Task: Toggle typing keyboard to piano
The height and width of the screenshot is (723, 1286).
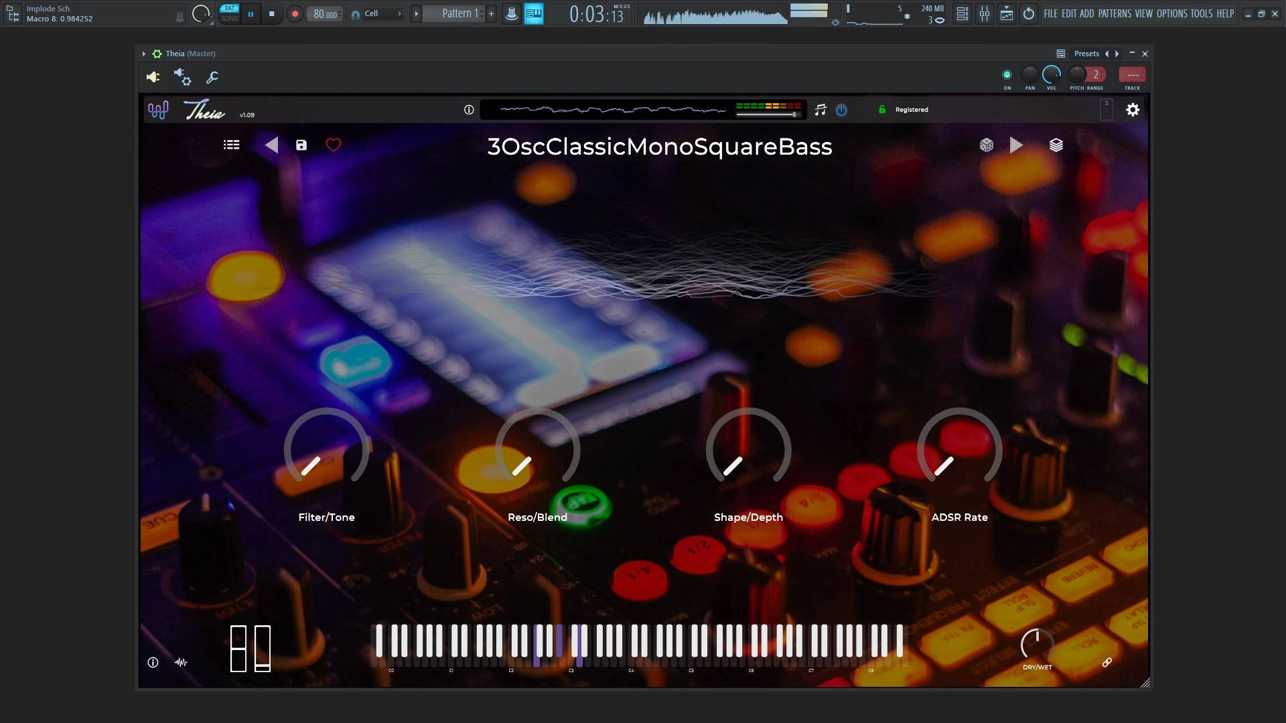Action: 533,13
